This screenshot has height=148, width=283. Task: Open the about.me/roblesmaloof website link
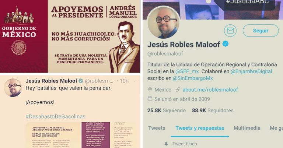click(210, 89)
